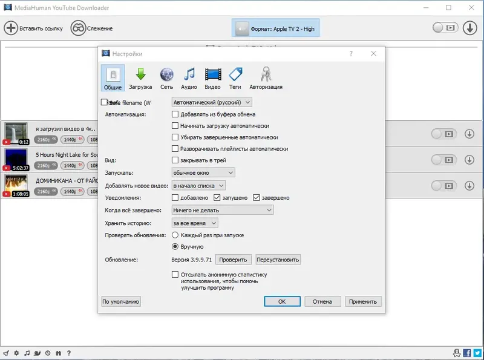Click question mark help icon in bottom bar
The image size is (484, 360).
[x=69, y=353]
